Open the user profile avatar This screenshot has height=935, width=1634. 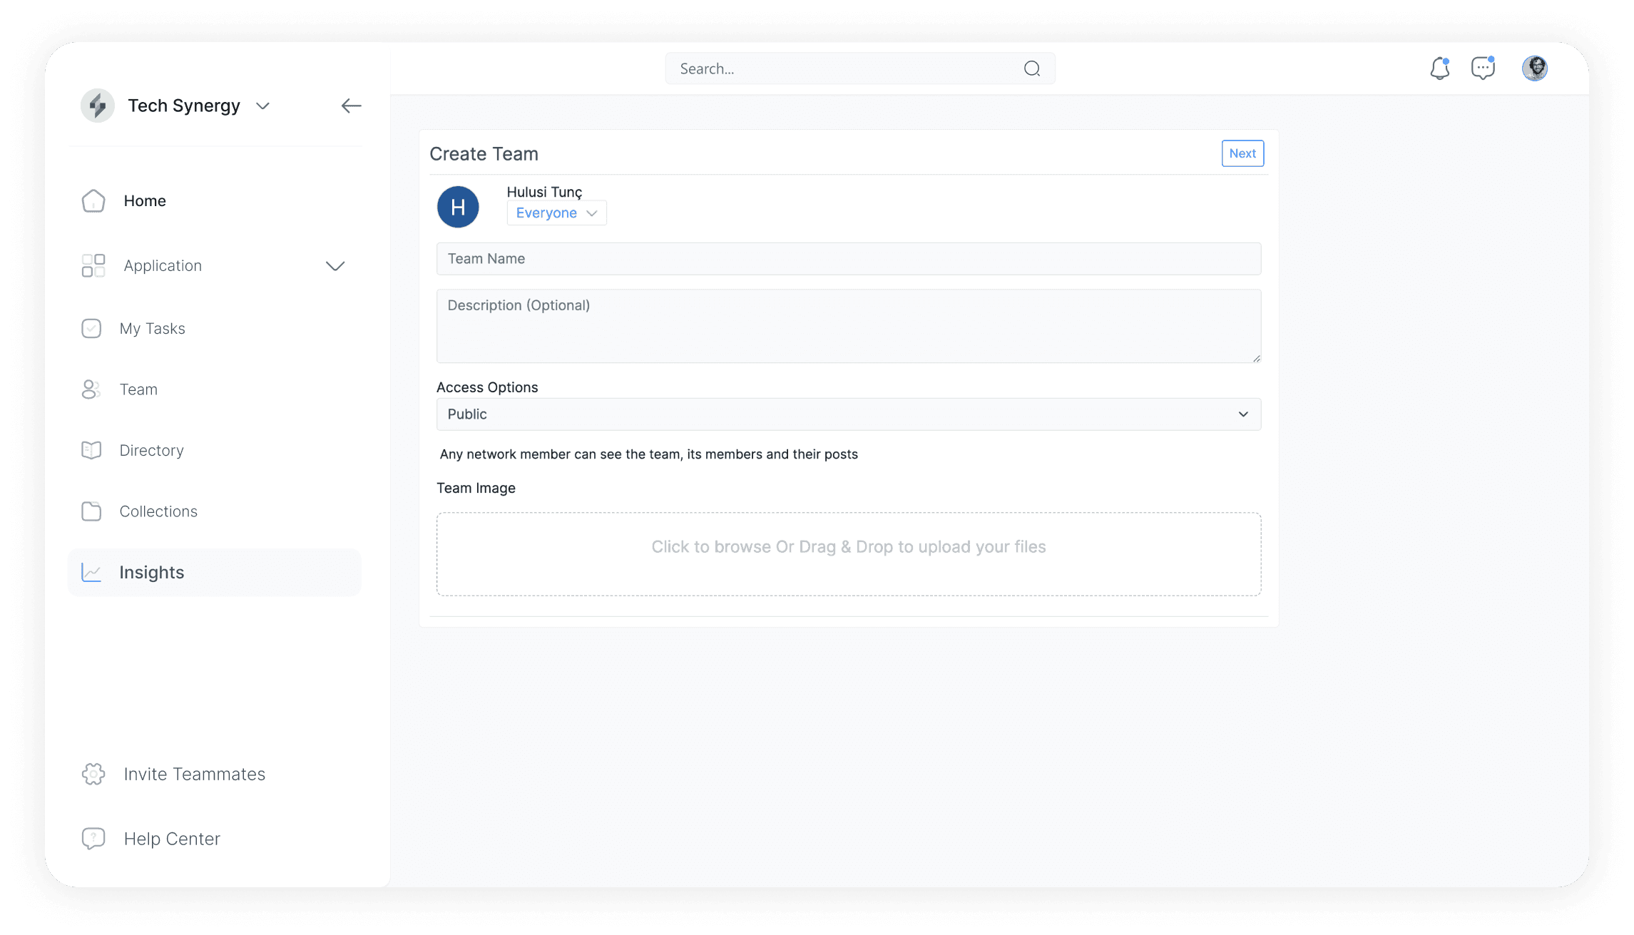[1534, 68]
